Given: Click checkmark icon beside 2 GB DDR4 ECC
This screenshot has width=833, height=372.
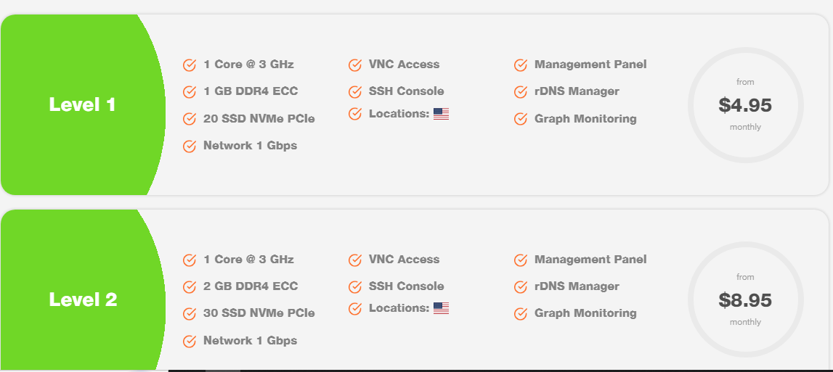Looking at the screenshot, I should coord(190,287).
